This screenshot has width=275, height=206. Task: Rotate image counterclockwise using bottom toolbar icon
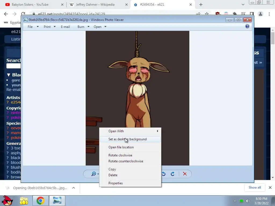(164, 174)
